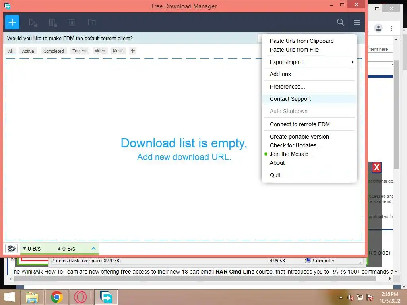
Task: Select the Active filter tab
Action: [x=28, y=51]
